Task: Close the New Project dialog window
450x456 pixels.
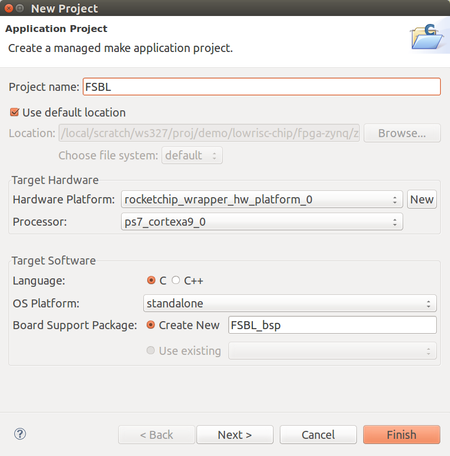Action: pos(7,9)
